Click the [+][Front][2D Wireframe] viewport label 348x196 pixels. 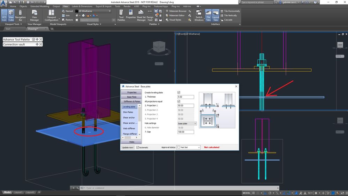click(188, 34)
